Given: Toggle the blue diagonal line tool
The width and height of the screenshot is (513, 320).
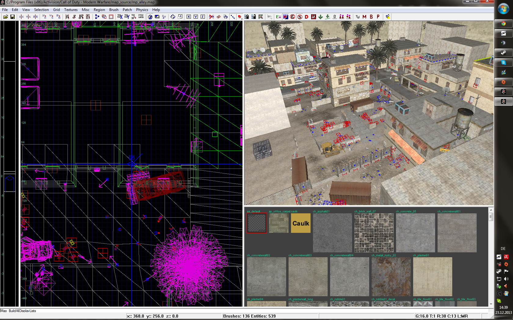Looking at the screenshot, I should click(x=233, y=17).
